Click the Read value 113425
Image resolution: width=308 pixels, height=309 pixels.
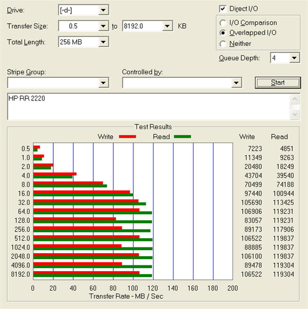283,202
